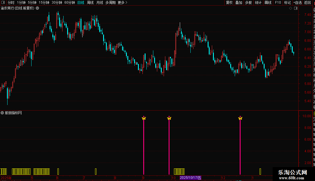Image resolution: width=315 pixels, height=181 pixels.
Task: Open 多股 multi-stock view
Action: click(248, 3)
